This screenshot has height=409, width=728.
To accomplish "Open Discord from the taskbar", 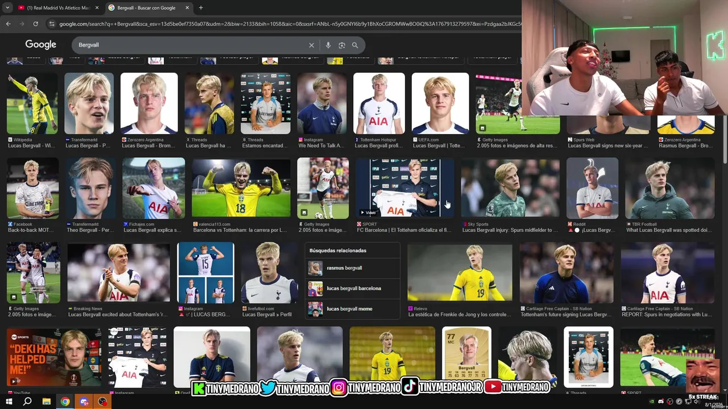I will 84,402.
